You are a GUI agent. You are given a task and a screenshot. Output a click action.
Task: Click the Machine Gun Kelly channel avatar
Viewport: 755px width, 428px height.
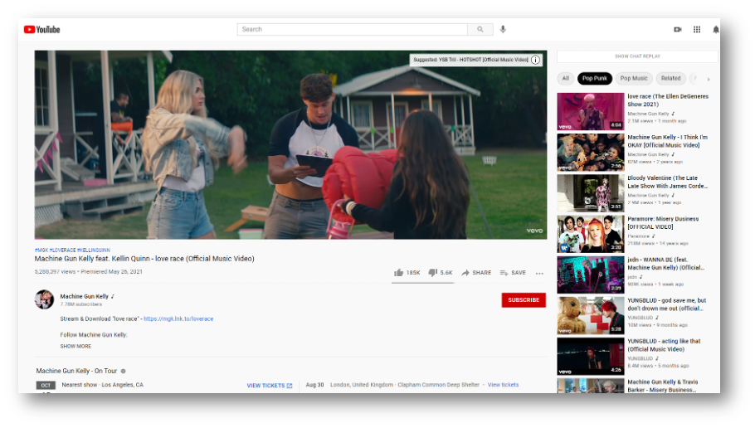[44, 299]
